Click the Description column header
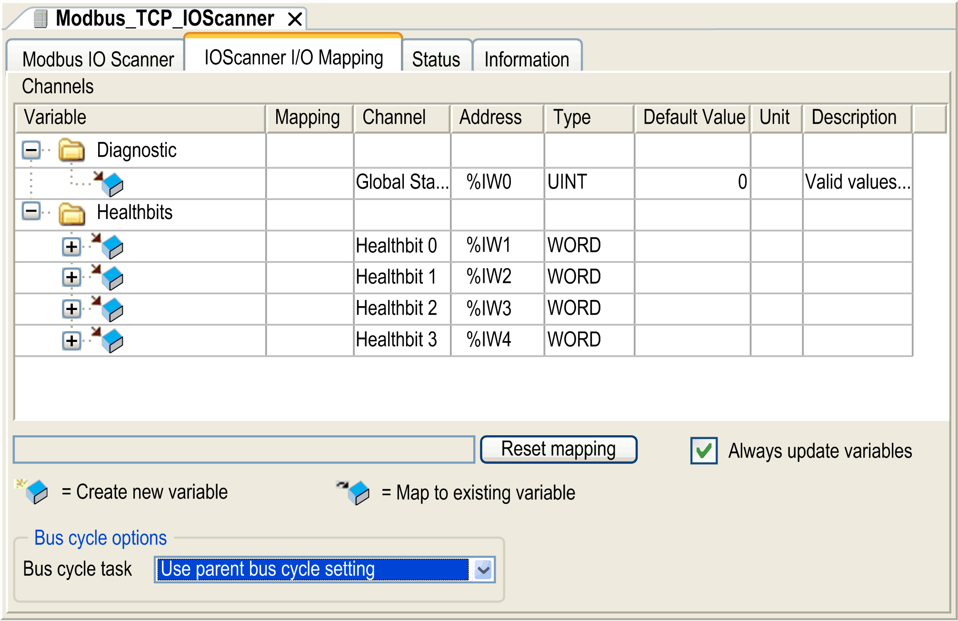Image resolution: width=958 pixels, height=621 pixels. click(x=858, y=118)
